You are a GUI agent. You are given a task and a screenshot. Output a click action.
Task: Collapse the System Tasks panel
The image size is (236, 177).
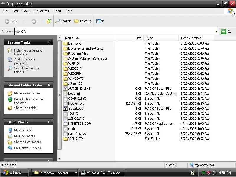49,42
